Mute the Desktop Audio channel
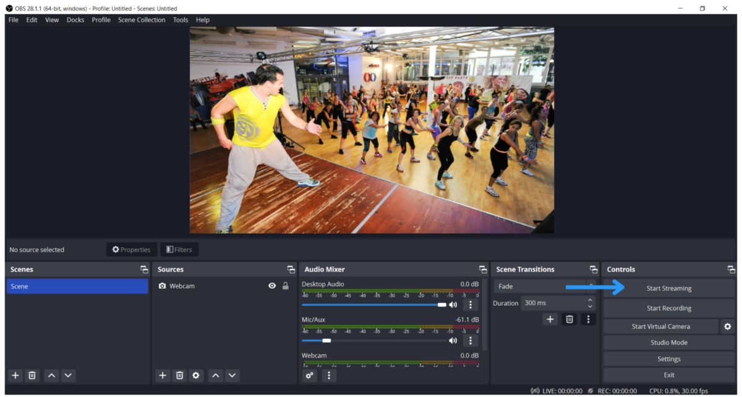742x397 pixels. tap(453, 304)
